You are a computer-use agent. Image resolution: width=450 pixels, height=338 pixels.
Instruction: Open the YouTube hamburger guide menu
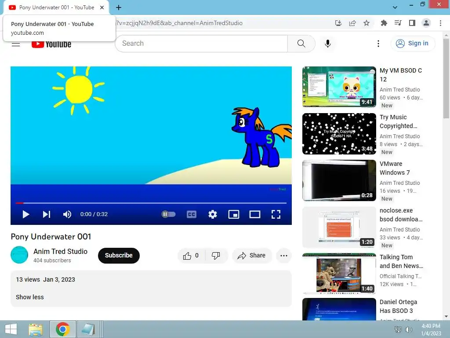(x=16, y=44)
